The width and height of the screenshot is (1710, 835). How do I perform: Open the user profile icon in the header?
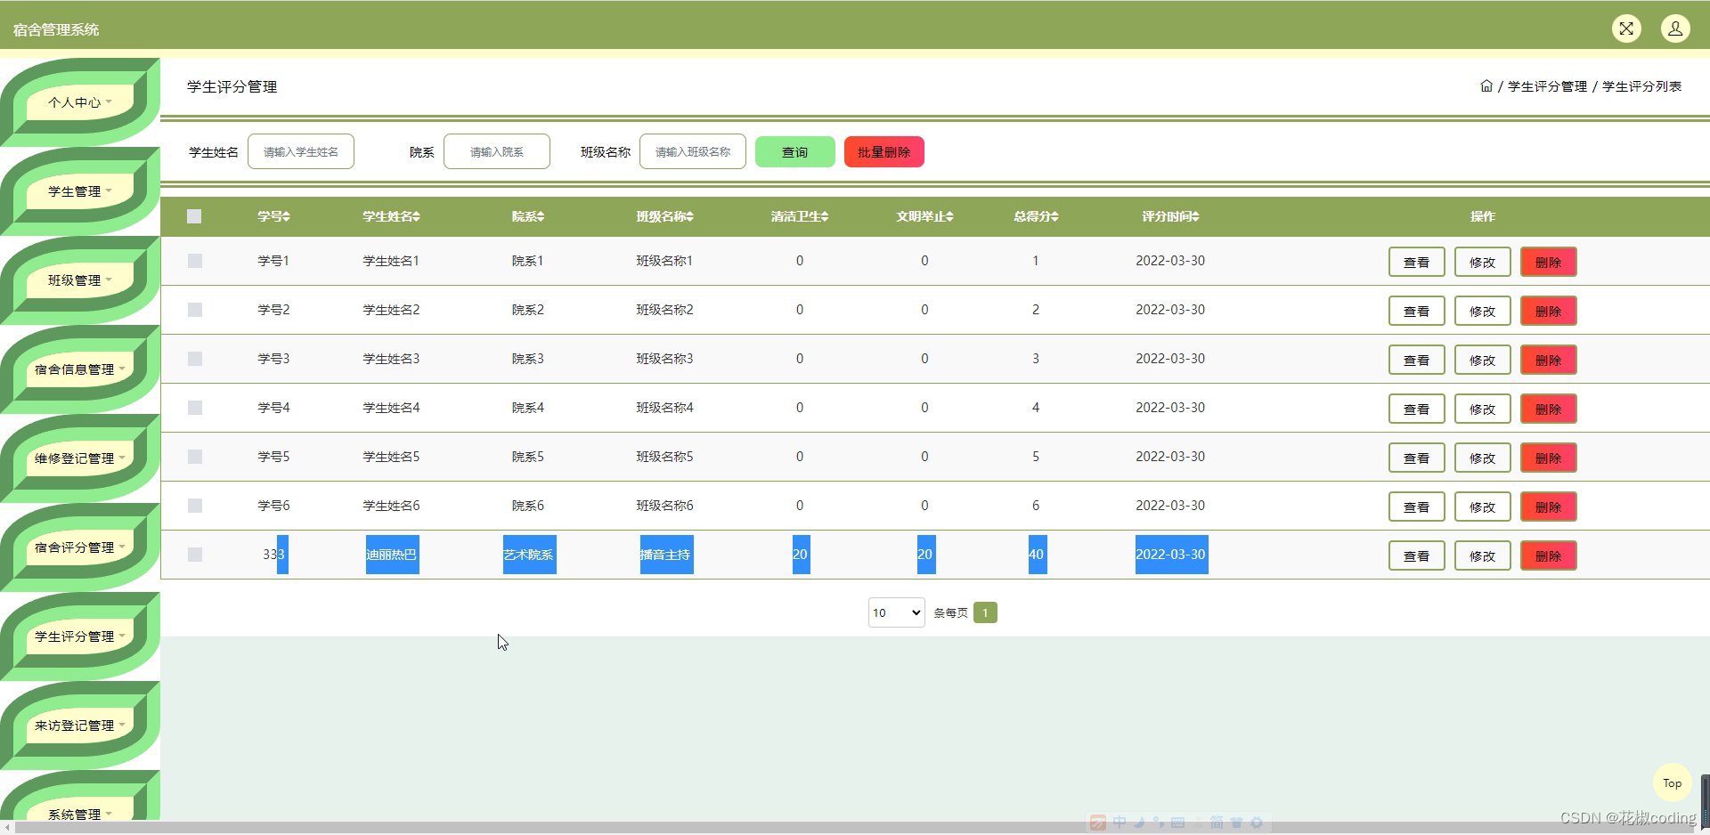click(1677, 28)
